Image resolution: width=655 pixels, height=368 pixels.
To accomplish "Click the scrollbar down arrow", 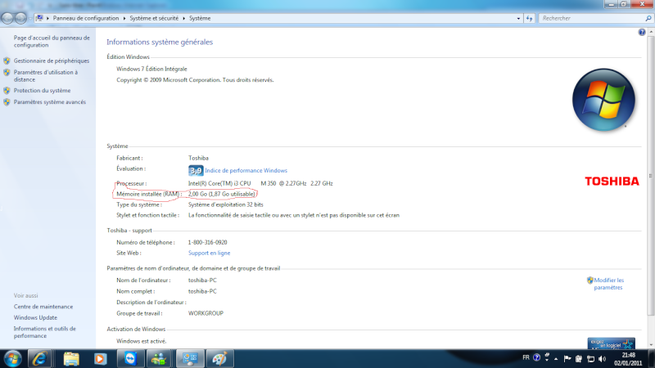I will pos(651,345).
